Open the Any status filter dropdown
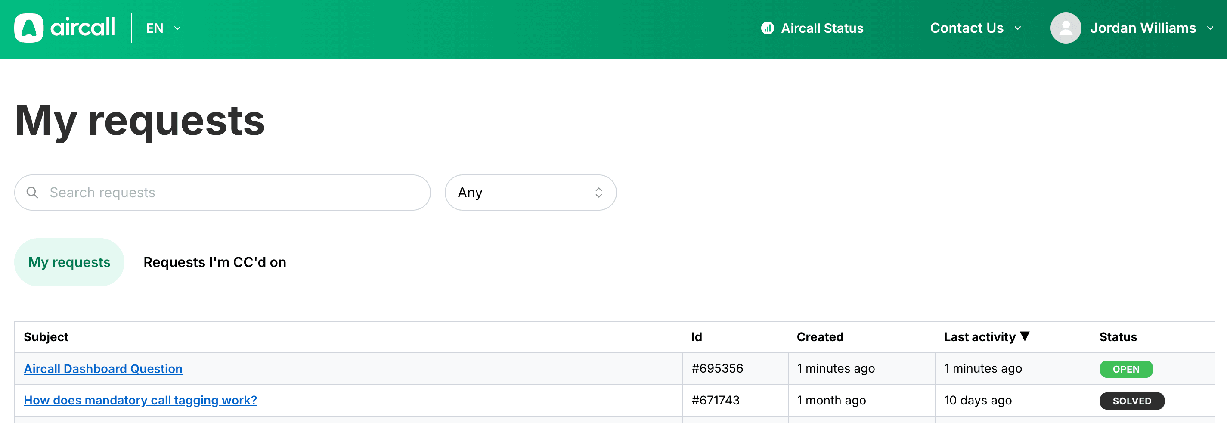The height and width of the screenshot is (423, 1227). (x=530, y=193)
